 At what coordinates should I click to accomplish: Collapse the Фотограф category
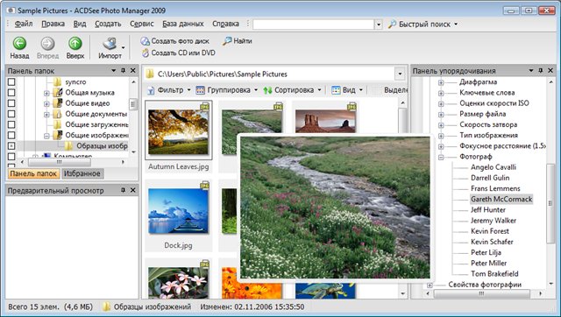click(x=441, y=158)
